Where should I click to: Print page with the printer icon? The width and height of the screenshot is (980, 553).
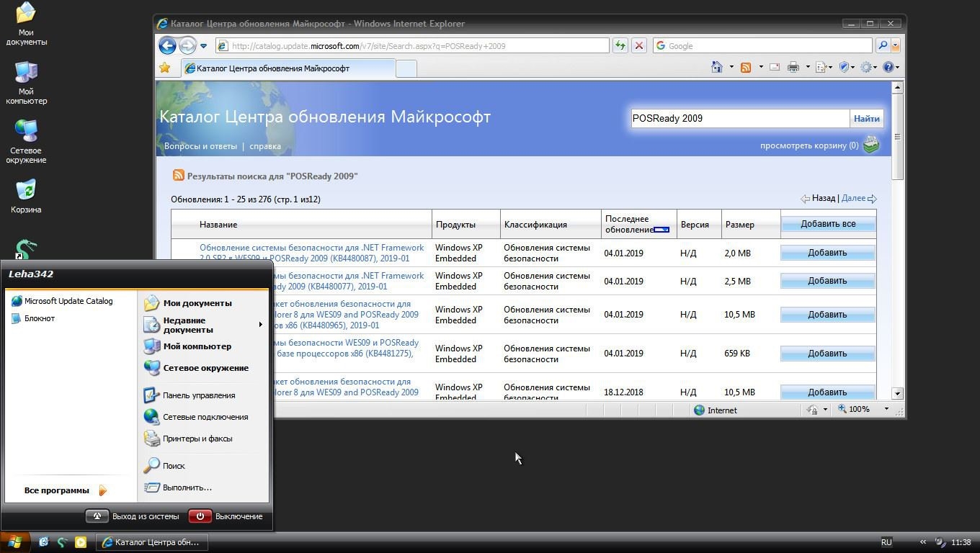pos(793,67)
